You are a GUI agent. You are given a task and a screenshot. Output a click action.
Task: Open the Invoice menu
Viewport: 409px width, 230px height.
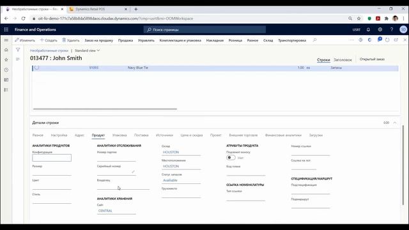(215, 40)
